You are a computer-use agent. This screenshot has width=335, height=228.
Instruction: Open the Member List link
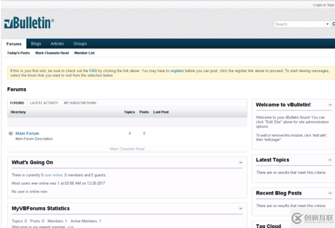[x=84, y=53]
